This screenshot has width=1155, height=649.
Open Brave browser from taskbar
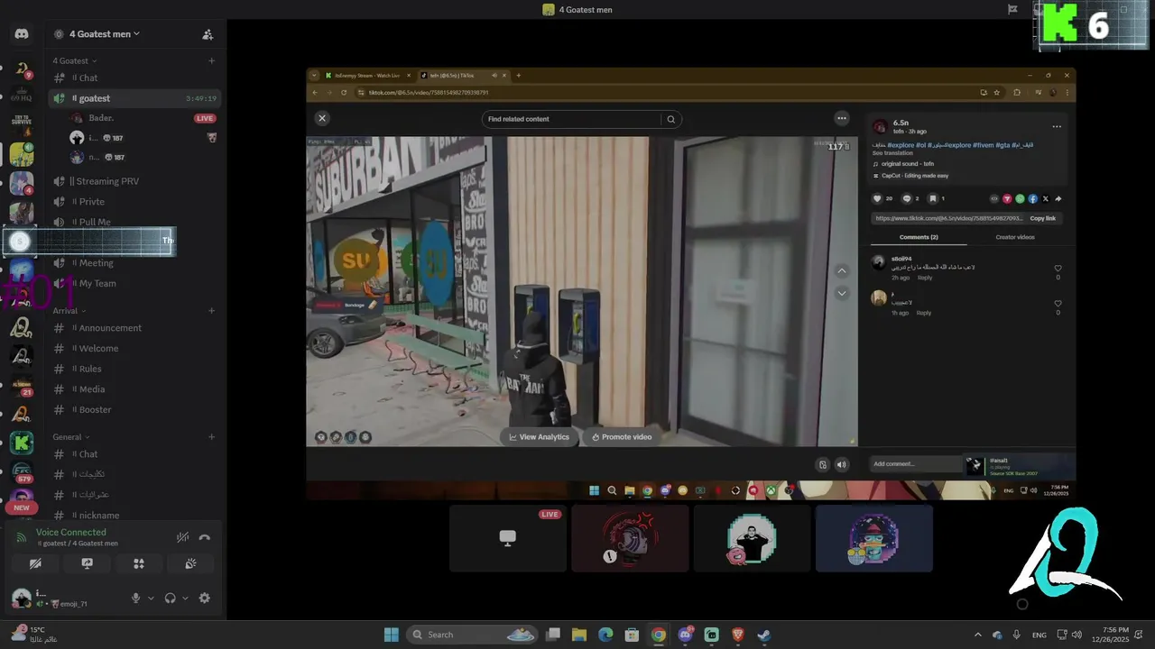[x=738, y=635]
